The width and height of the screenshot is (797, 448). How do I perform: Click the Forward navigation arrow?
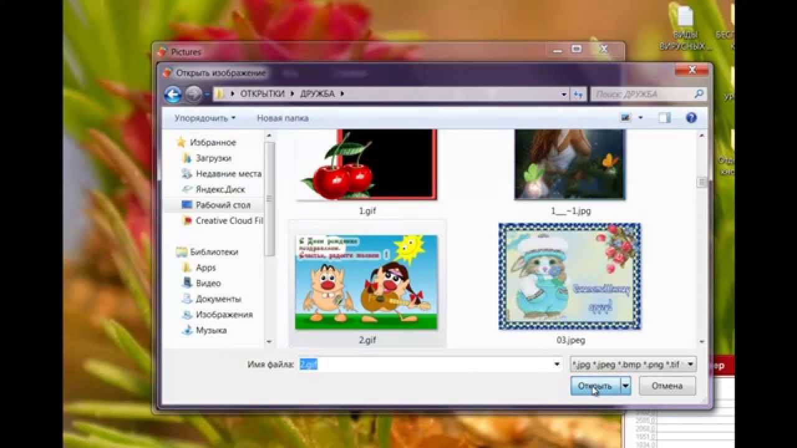(194, 94)
